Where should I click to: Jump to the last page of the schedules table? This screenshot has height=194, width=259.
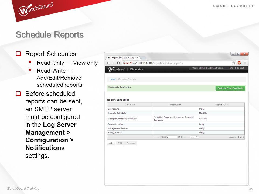188,137
